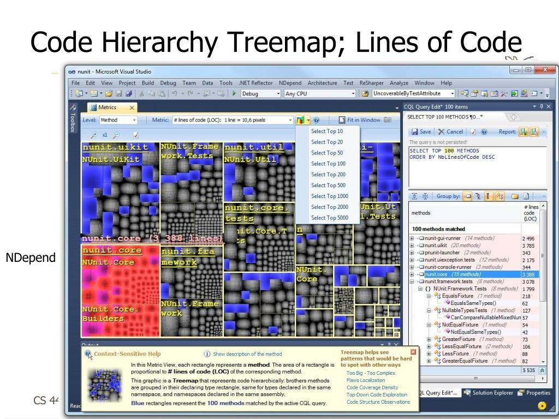Open the Metrics view help icon
The image size is (559, 419).
[316, 120]
